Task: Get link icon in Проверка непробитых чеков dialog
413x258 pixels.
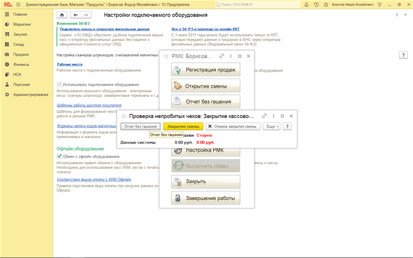Action: (264, 116)
